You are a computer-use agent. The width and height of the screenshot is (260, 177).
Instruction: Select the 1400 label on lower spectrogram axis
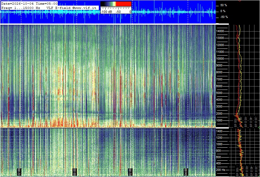point(219,131)
